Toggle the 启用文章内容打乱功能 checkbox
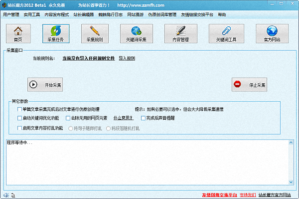This screenshot has height=199, width=299. 19,128
